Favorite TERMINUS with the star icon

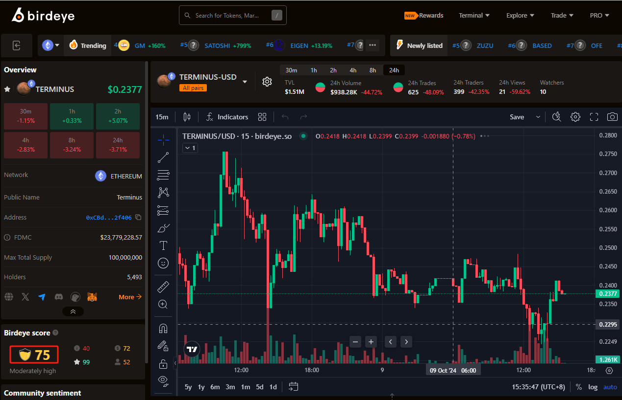[7, 89]
